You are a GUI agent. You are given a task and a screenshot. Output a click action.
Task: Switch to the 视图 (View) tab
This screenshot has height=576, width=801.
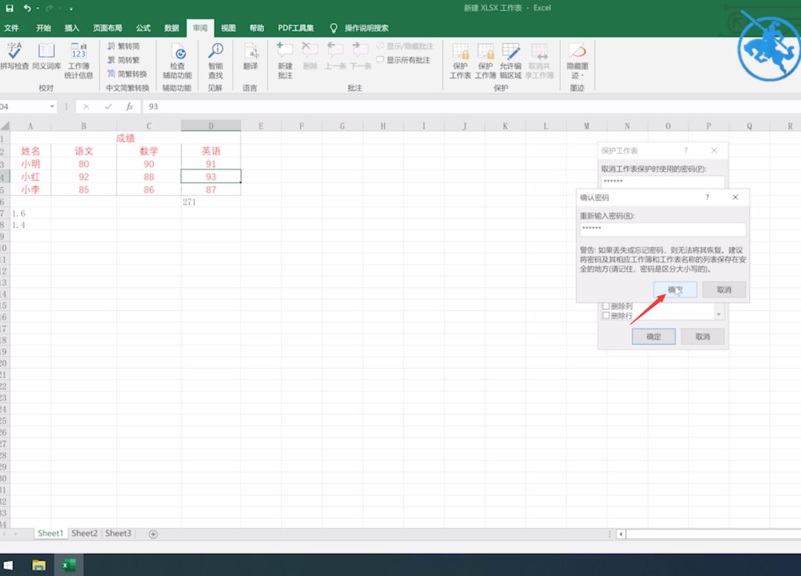pos(228,28)
